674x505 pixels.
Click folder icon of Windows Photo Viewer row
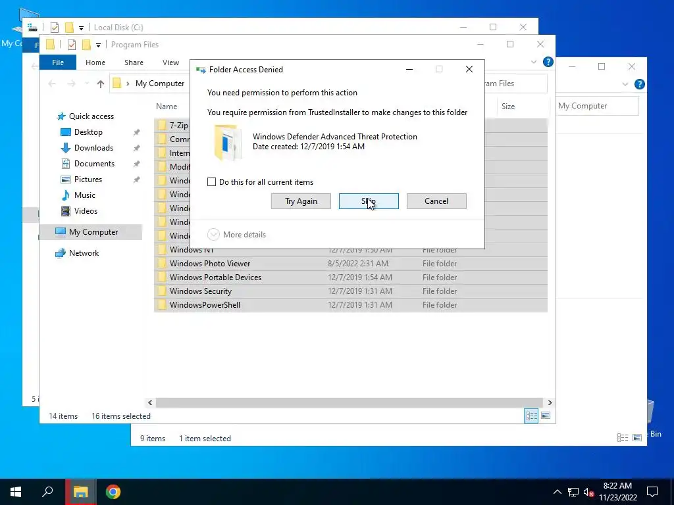[162, 264]
